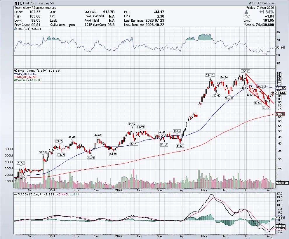This screenshot has width=289, height=239.
Task: Click the INTC ticker symbol in header
Action: pyautogui.click(x=18, y=3)
